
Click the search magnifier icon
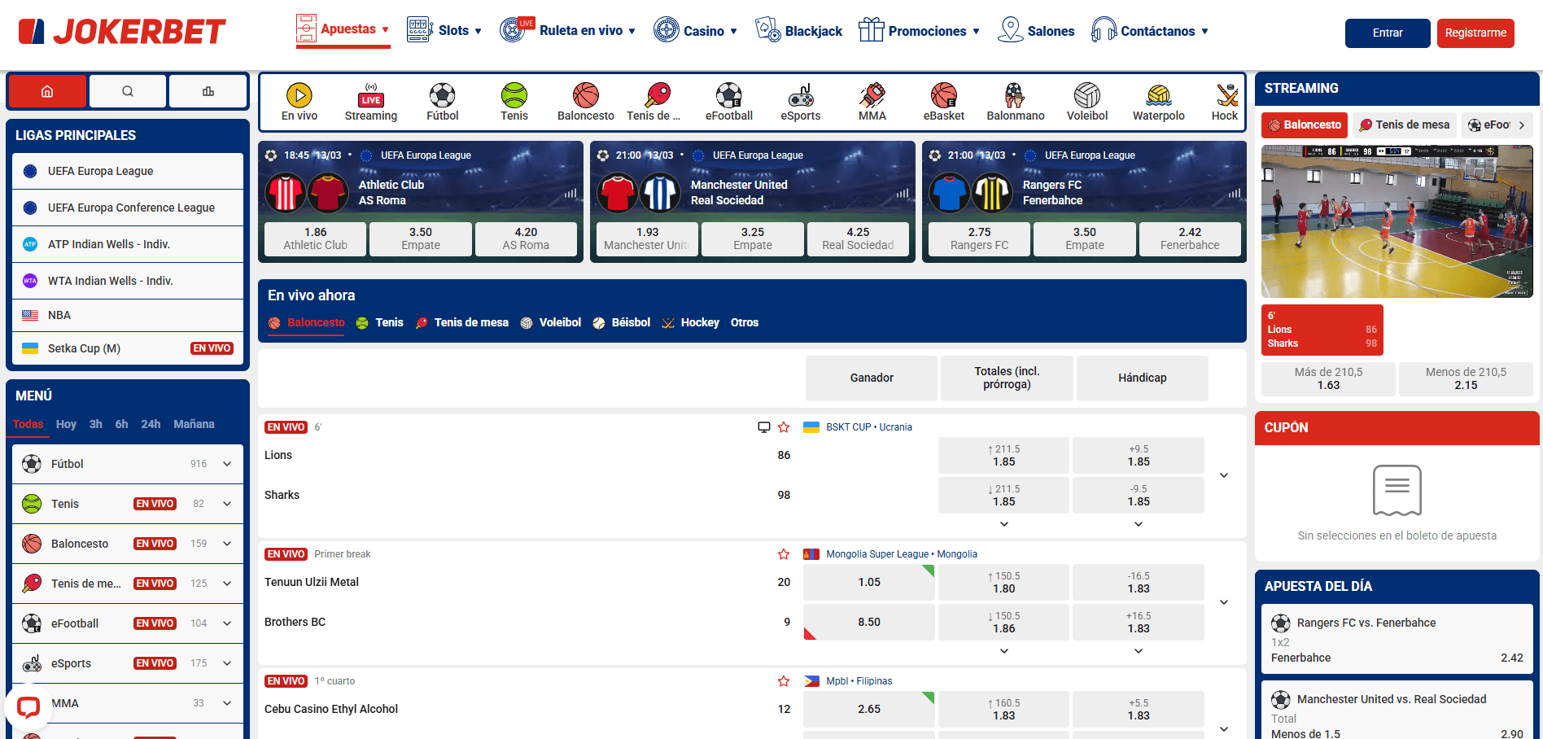(x=128, y=91)
